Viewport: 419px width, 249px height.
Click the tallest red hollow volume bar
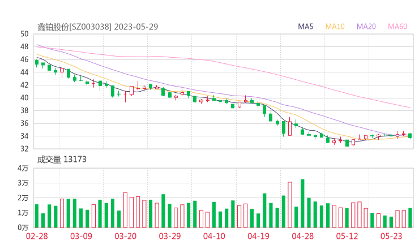(290, 205)
